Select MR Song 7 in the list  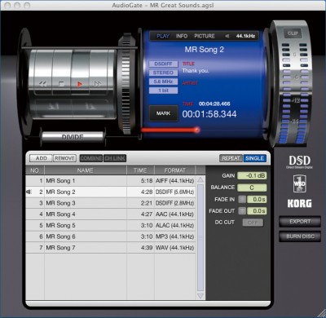point(111,248)
